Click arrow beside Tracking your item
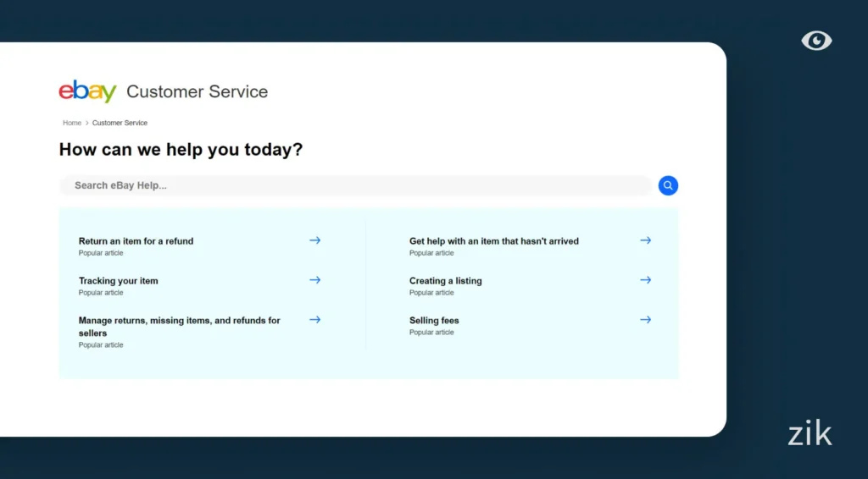 point(314,280)
